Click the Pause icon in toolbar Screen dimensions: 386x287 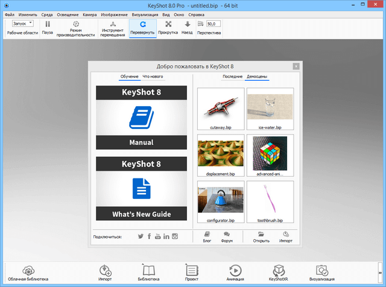48,25
